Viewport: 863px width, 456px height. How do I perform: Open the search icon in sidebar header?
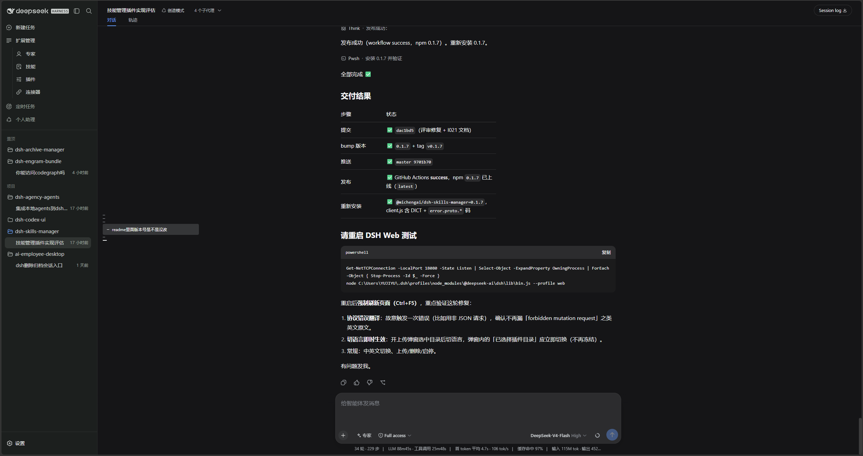(89, 11)
